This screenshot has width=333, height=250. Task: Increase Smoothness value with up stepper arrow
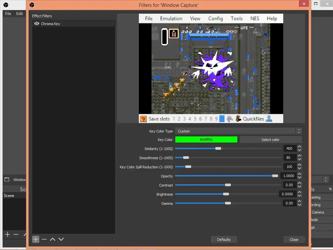(300, 156)
